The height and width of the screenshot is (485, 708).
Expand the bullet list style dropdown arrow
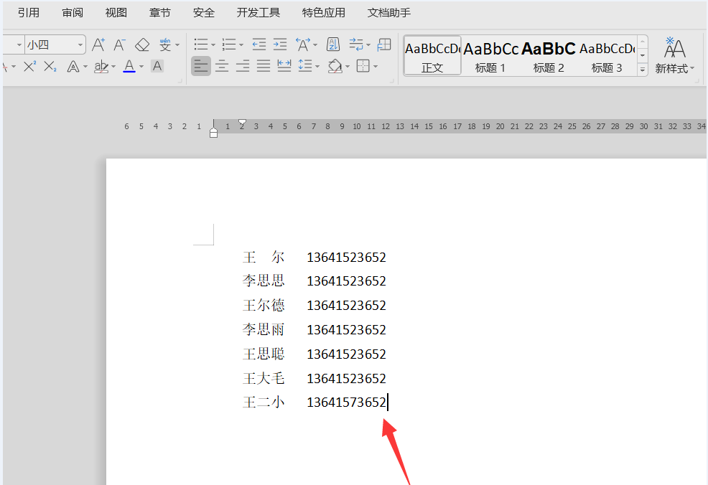pyautogui.click(x=213, y=44)
